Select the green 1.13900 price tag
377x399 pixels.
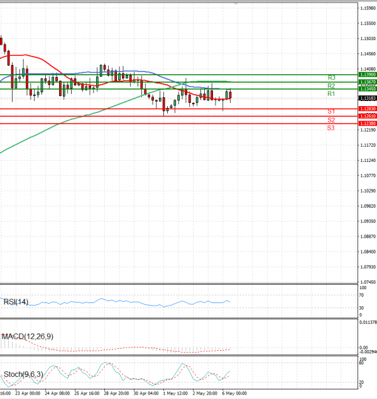[x=368, y=75]
